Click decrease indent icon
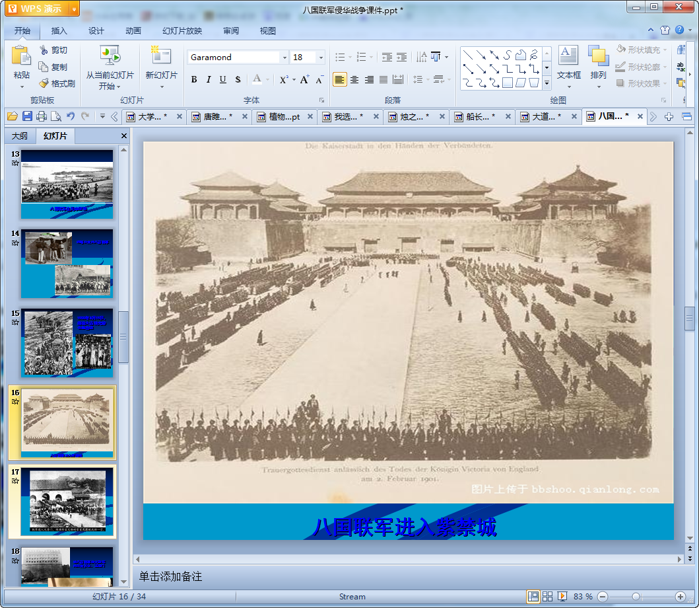Image resolution: width=699 pixels, height=608 pixels. tap(387, 57)
